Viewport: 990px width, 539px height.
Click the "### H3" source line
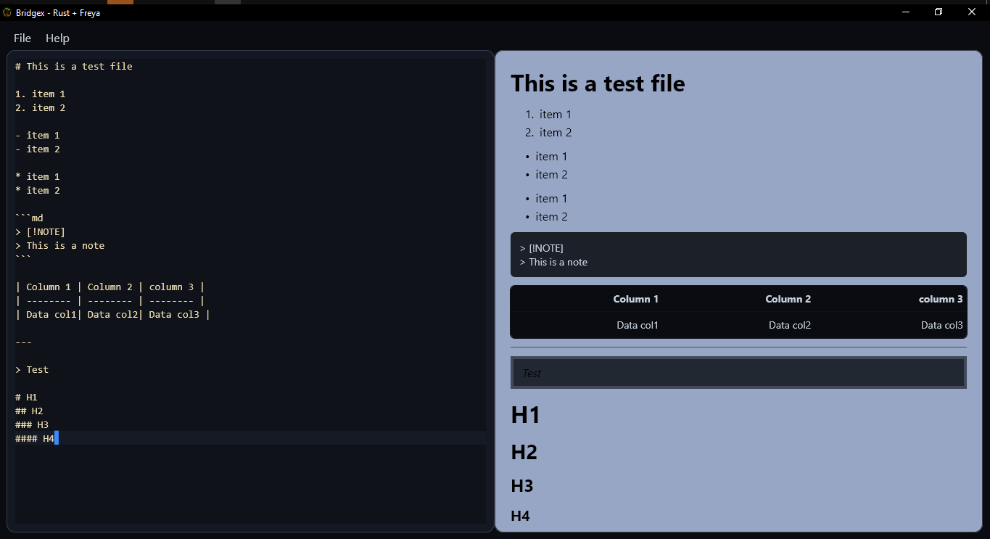click(32, 424)
